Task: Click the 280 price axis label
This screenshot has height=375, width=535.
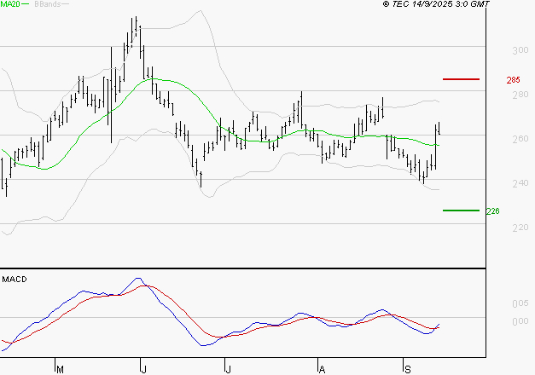Action: (520, 95)
